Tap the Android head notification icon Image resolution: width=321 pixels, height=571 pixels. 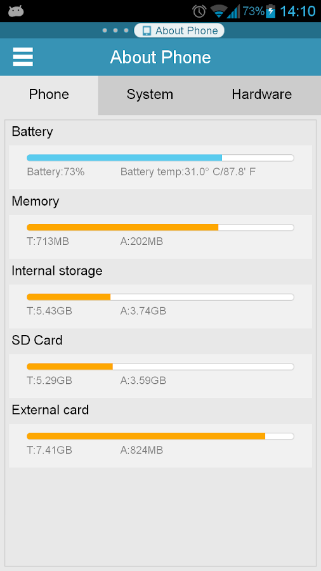coord(16,11)
